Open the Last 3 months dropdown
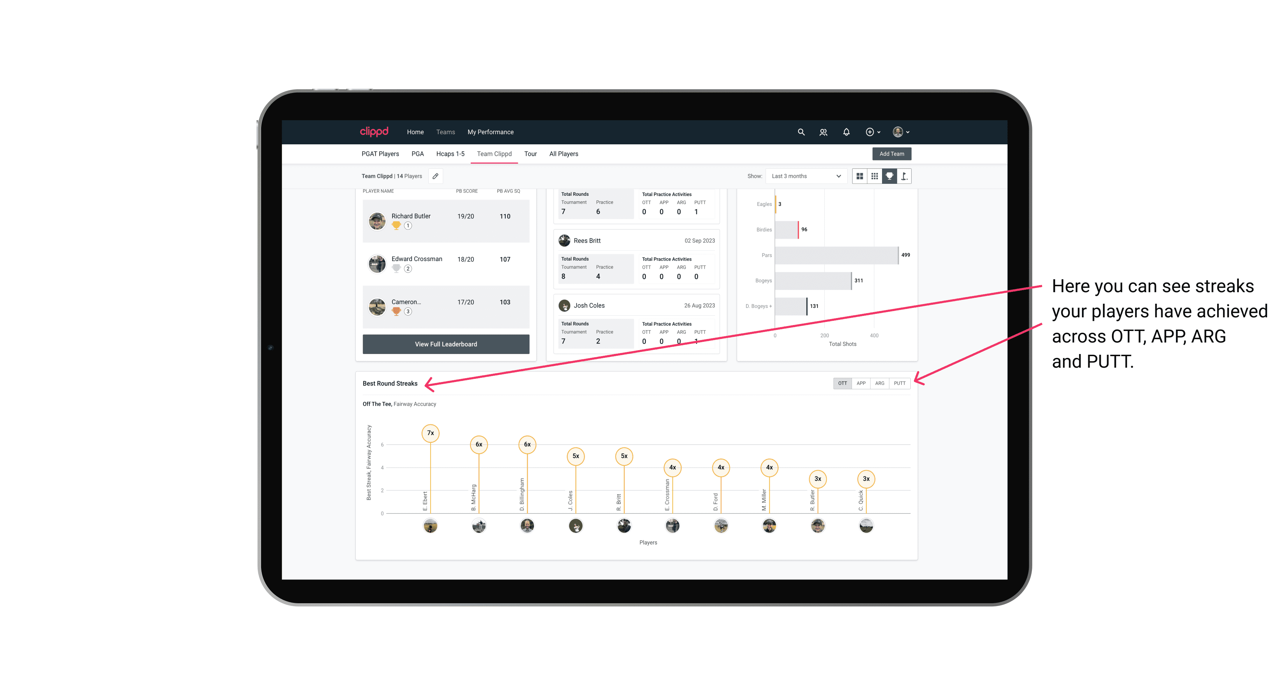Image resolution: width=1286 pixels, height=692 pixels. tap(805, 176)
